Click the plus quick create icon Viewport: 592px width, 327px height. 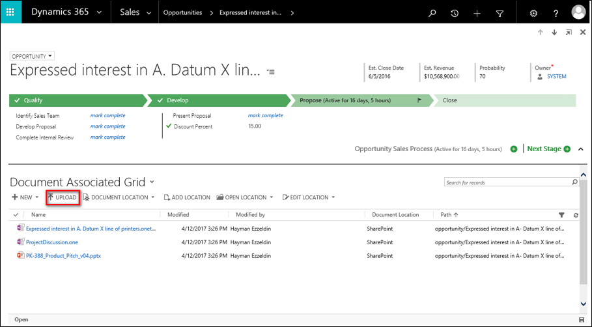click(x=477, y=13)
